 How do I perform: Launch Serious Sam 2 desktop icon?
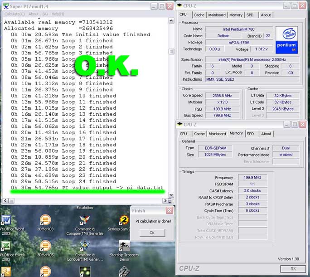[x=124, y=220]
